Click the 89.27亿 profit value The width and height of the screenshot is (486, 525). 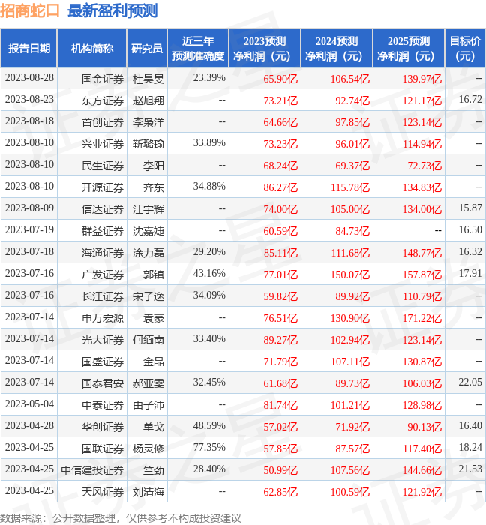[280, 340]
